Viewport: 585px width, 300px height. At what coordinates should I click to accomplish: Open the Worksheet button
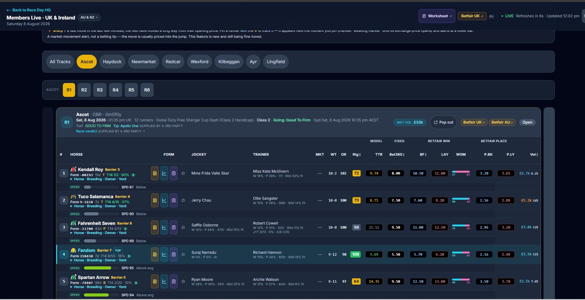coord(437,16)
